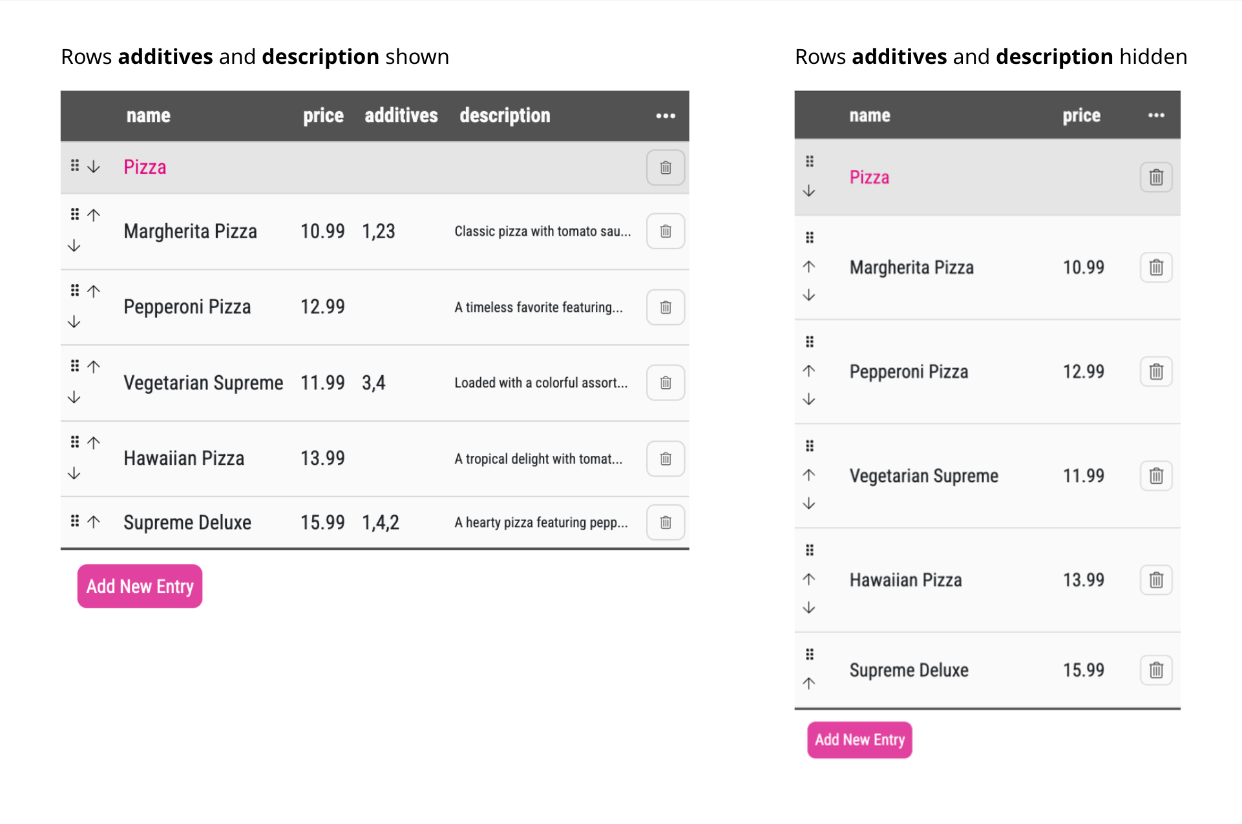1242x824 pixels.
Task: Click the additives column header
Action: 401,116
